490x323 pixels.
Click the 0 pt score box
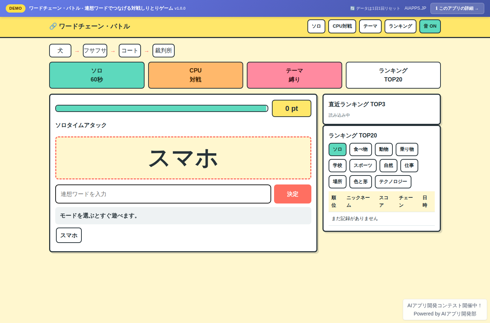tap(292, 108)
